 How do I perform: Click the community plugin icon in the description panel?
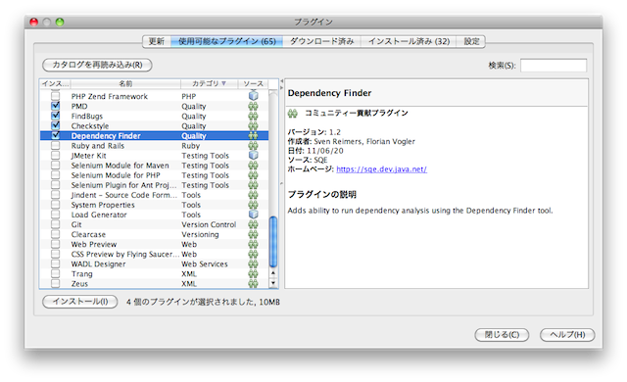point(293,114)
